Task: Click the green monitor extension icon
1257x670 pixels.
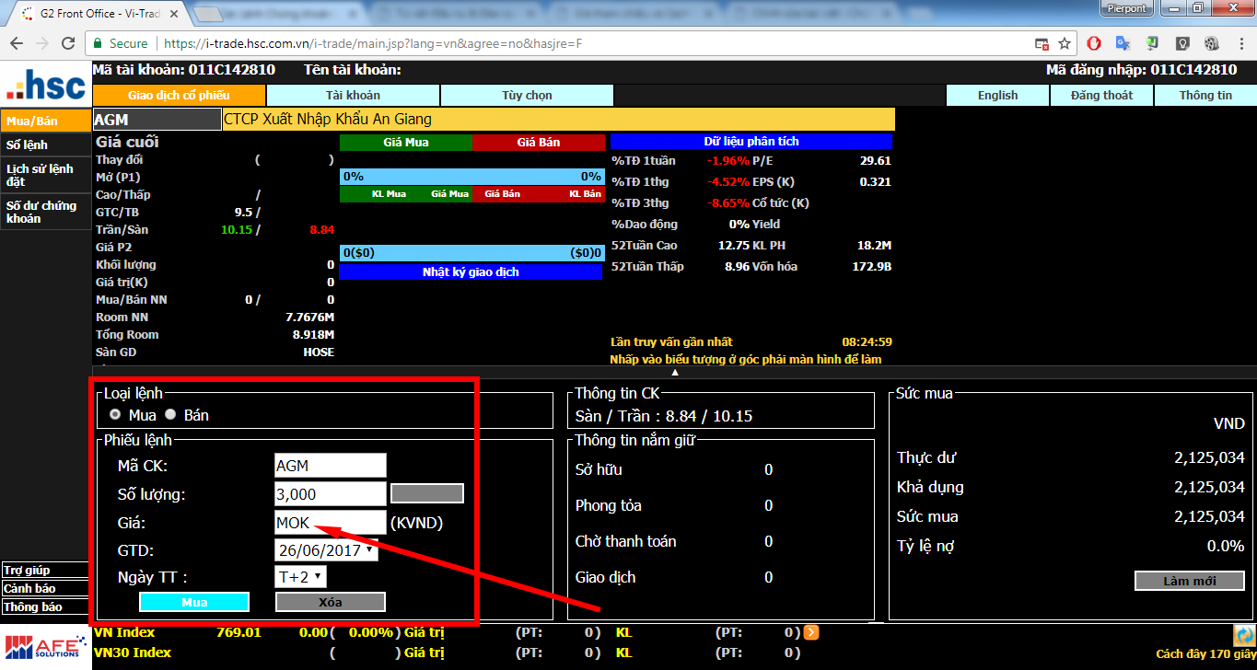Action: 1152,43
